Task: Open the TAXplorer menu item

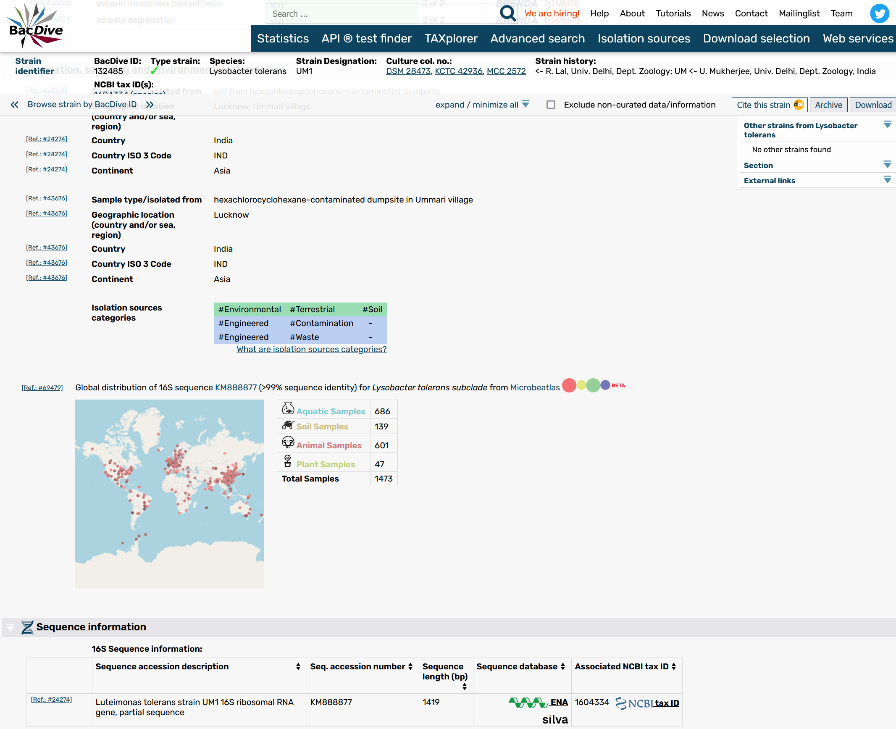Action: click(451, 39)
